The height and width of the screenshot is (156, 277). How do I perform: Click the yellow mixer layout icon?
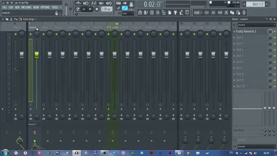[x=20, y=19]
